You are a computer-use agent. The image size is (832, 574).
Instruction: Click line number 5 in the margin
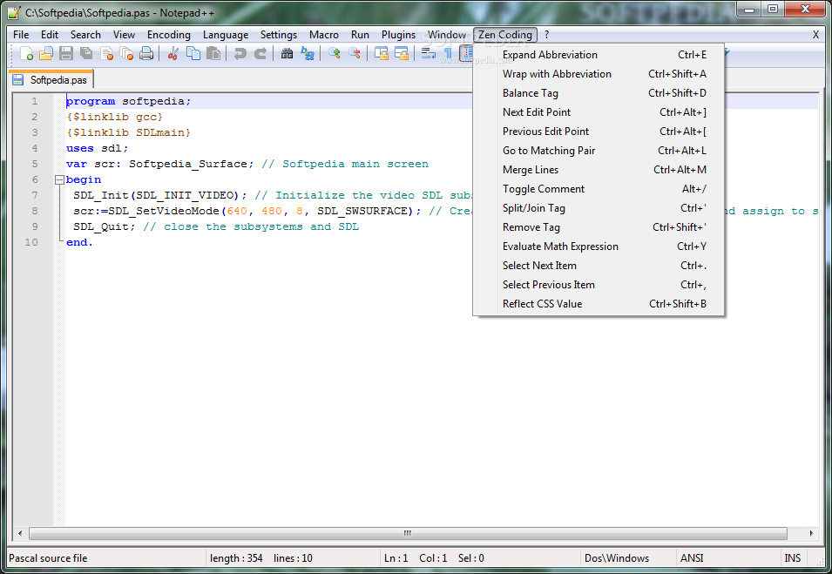tap(35, 164)
